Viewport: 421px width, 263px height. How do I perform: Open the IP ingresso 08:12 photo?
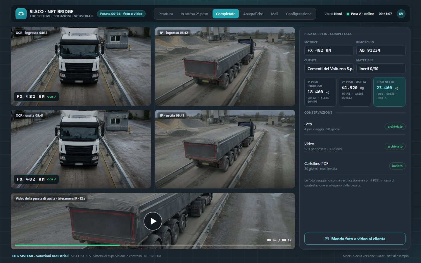225,67
